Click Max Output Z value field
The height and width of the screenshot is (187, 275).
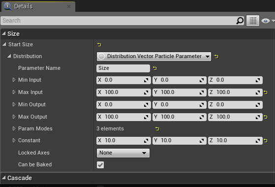pyautogui.click(x=235, y=117)
